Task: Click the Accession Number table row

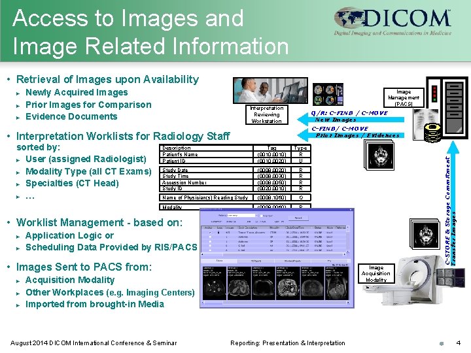Action: tap(235, 182)
